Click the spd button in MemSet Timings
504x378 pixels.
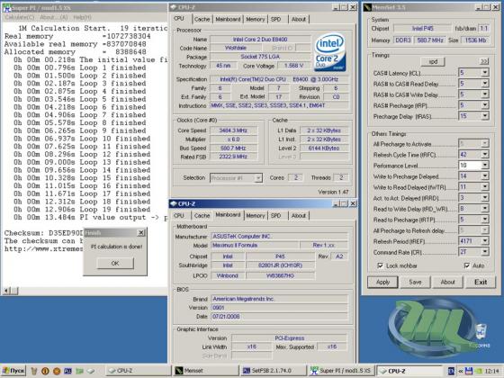point(433,61)
